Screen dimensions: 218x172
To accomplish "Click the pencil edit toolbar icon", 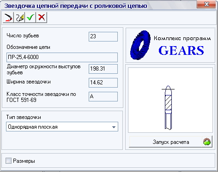I will point(19,18).
